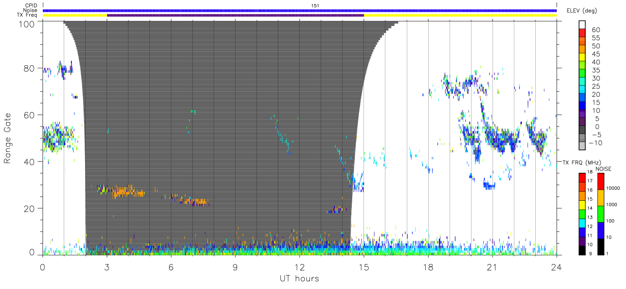Click the 20 tick label on Range Gate axis
Viewport: 626px width, 289px height.
point(30,208)
